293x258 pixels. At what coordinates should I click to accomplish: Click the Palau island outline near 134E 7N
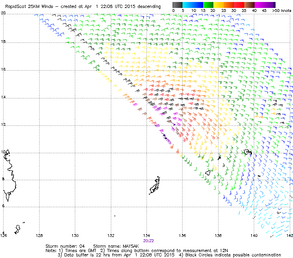[x=155, y=185]
